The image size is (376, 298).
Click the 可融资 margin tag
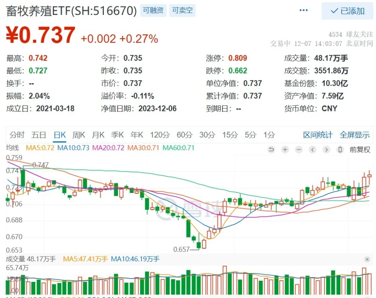153,11
